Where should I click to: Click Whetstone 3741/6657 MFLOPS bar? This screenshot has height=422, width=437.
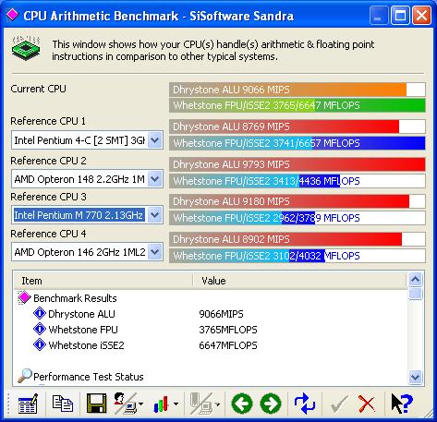[x=297, y=143]
